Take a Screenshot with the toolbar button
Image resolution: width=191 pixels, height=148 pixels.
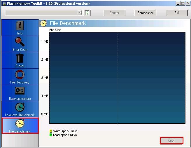click(145, 13)
